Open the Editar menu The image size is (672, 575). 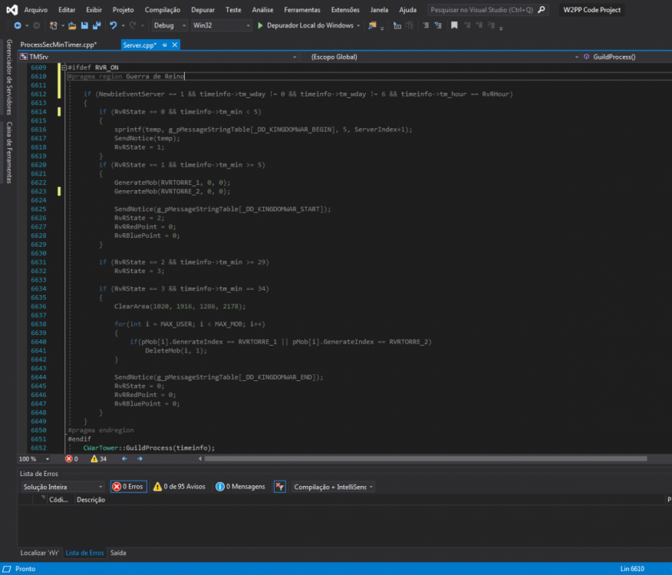[x=67, y=9]
